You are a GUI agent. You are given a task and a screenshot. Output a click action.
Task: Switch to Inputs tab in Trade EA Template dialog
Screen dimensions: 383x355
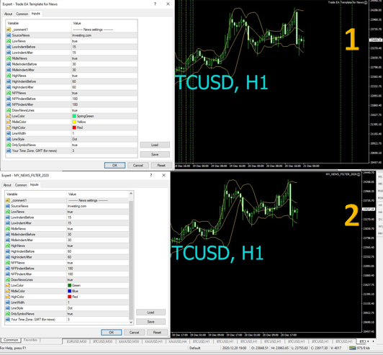coord(36,14)
